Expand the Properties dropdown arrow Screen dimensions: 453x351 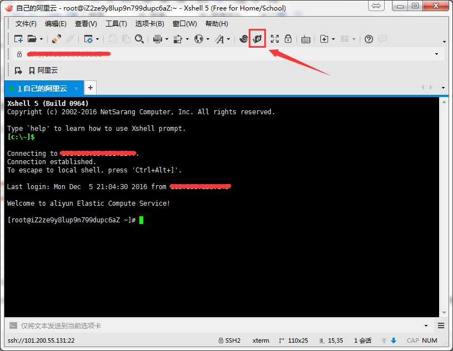pos(97,39)
